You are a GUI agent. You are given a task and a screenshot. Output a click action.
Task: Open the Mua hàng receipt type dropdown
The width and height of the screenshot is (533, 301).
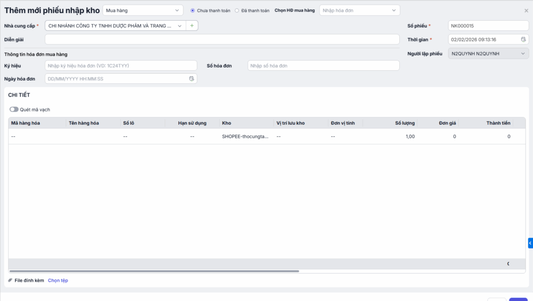click(x=143, y=10)
